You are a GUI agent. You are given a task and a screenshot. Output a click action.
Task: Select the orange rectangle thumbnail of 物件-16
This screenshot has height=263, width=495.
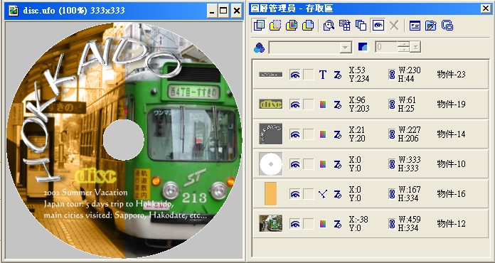pyautogui.click(x=270, y=193)
